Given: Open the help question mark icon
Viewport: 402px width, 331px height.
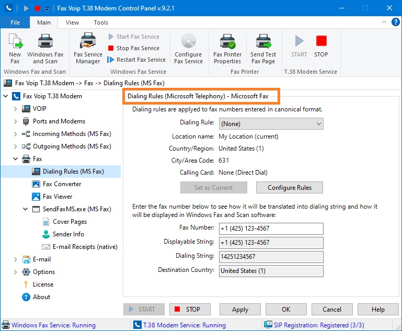Looking at the screenshot, I should tap(395, 22).
